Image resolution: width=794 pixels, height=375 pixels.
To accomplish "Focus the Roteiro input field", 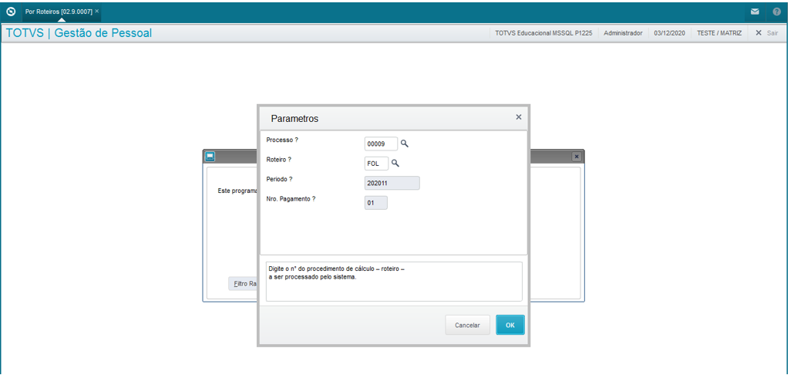I will 376,164.
